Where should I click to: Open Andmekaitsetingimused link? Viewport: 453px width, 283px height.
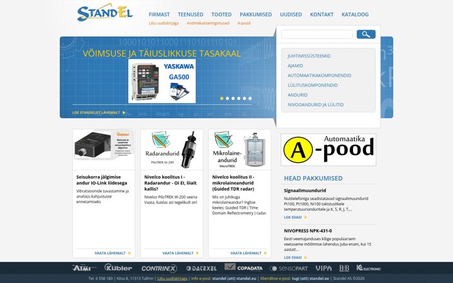pyautogui.click(x=208, y=23)
